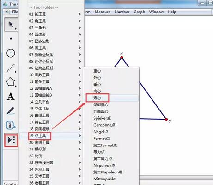This screenshot has width=213, height=185.
Task: Open the Window menu
Action: (156, 12)
